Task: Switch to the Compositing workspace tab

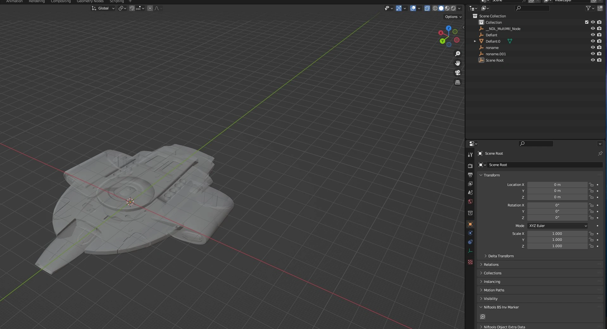Action: 61,1
